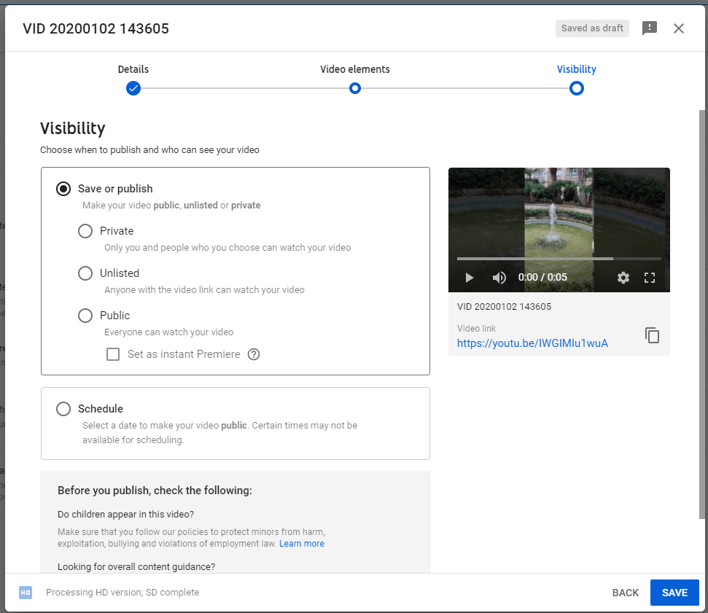The image size is (708, 613).
Task: Click the dialog vertical scrollbar
Action: [x=701, y=314]
